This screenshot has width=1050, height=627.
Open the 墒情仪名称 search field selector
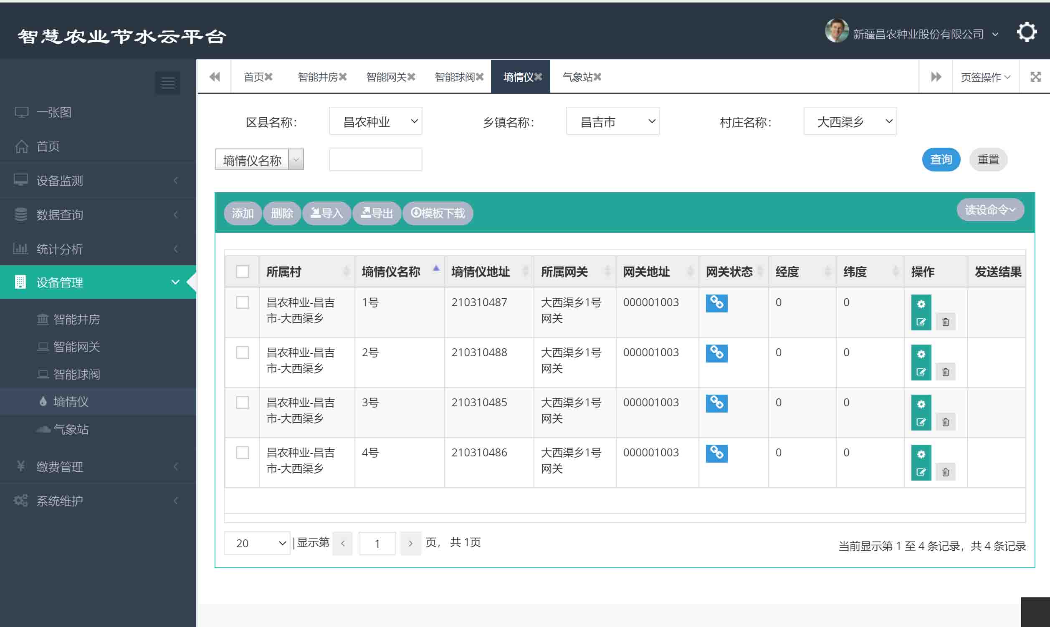[259, 160]
